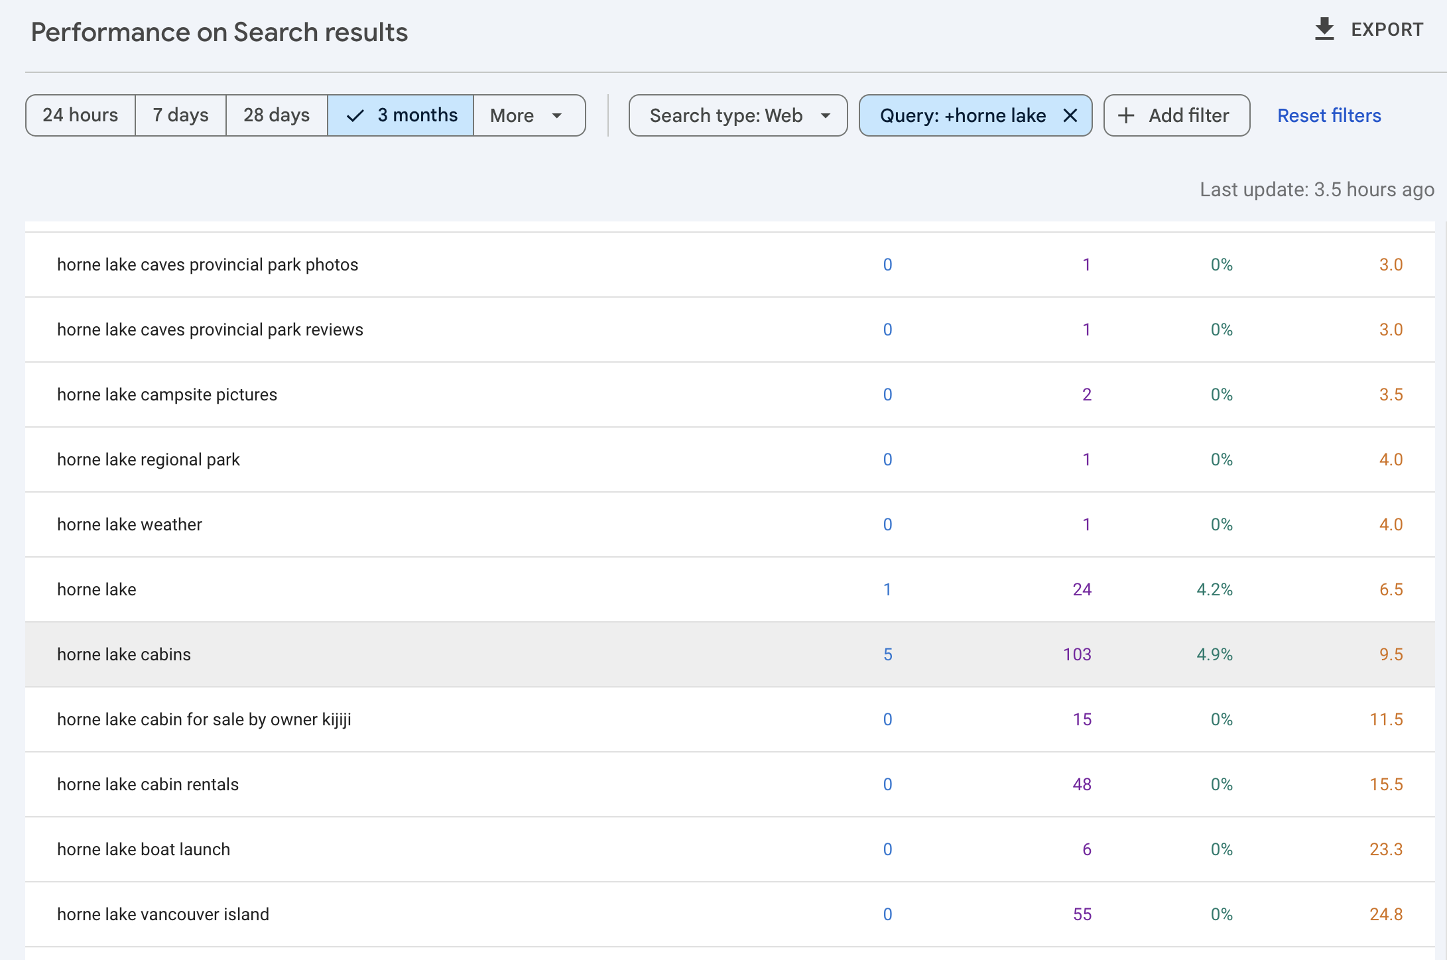This screenshot has width=1447, height=960.
Task: Open horne lake cabin rentals query
Action: point(148,784)
